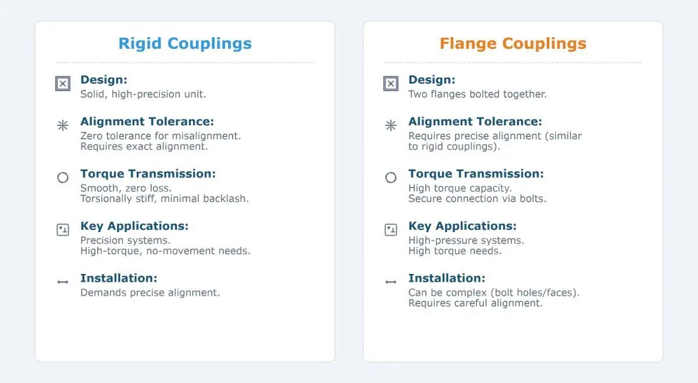The image size is (698, 383).
Task: Click the double-arrow Installation icon in Flange Couplings
Action: [391, 282]
